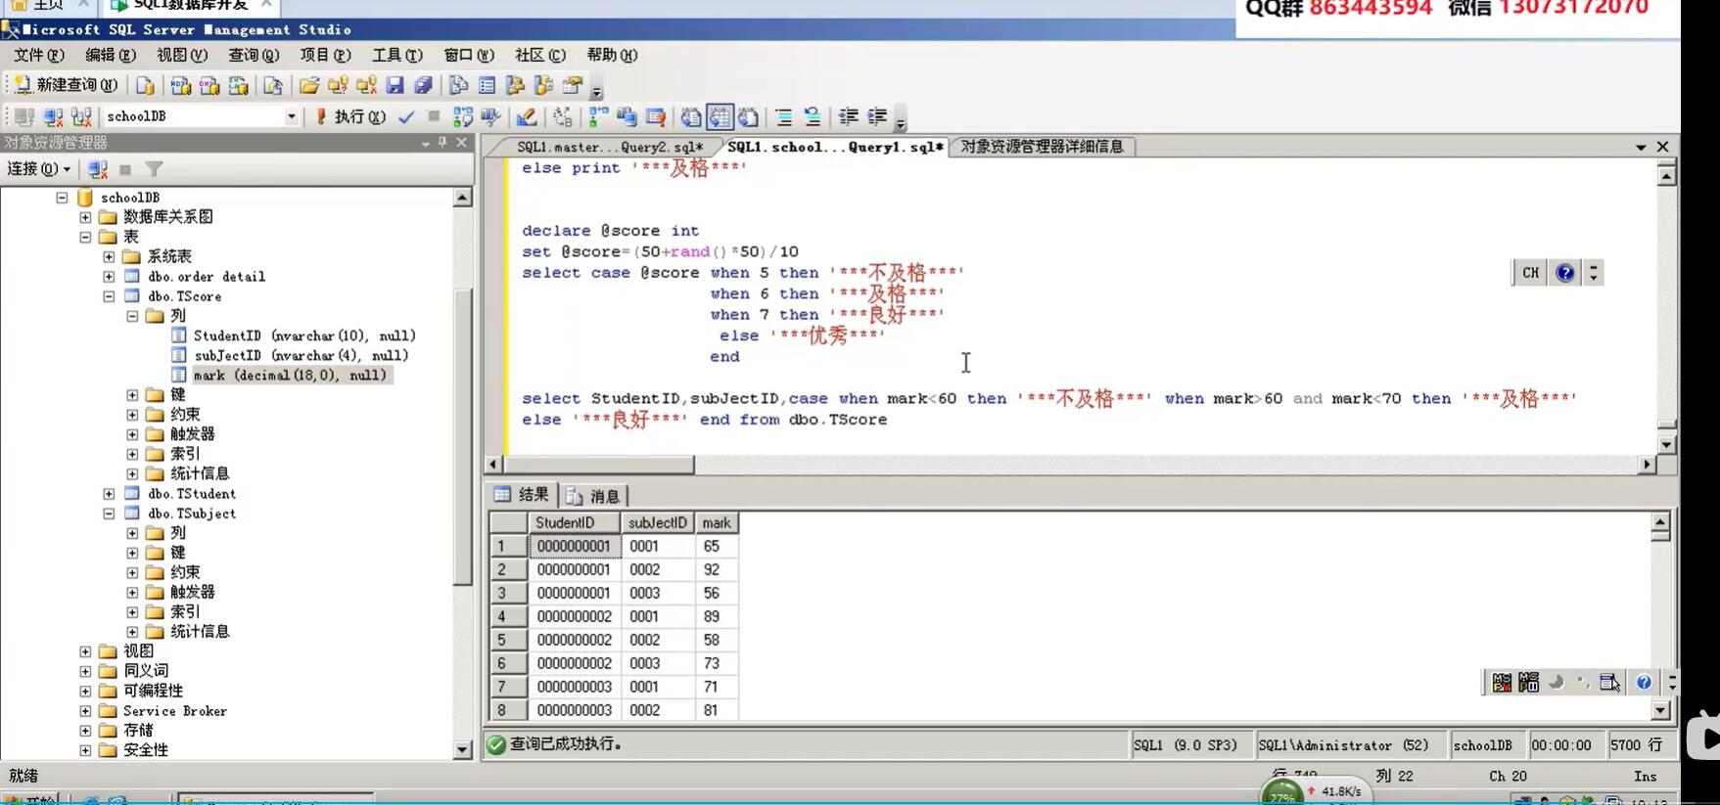Switch to 对象资源管理器详细信息 tab
Image resolution: width=1720 pixels, height=805 pixels.
[x=1042, y=147]
